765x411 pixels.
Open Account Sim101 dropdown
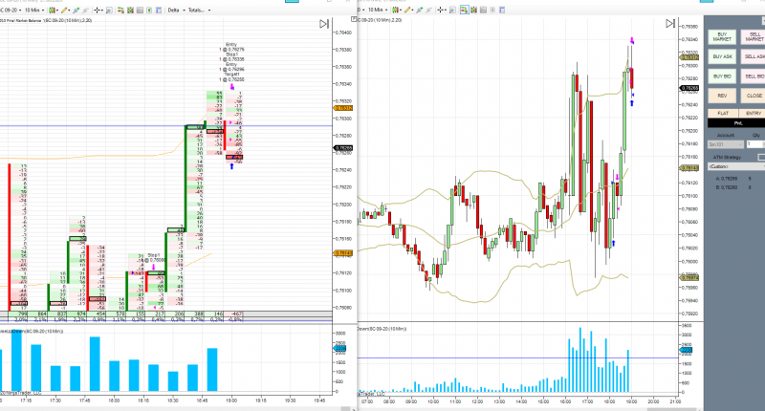pyautogui.click(x=726, y=144)
